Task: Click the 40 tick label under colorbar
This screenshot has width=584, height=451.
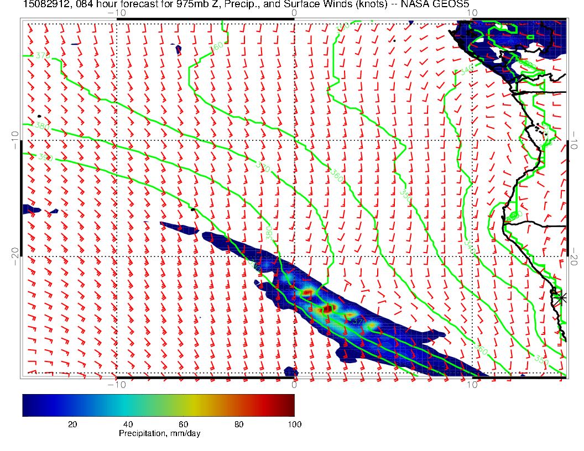Action: (128, 424)
